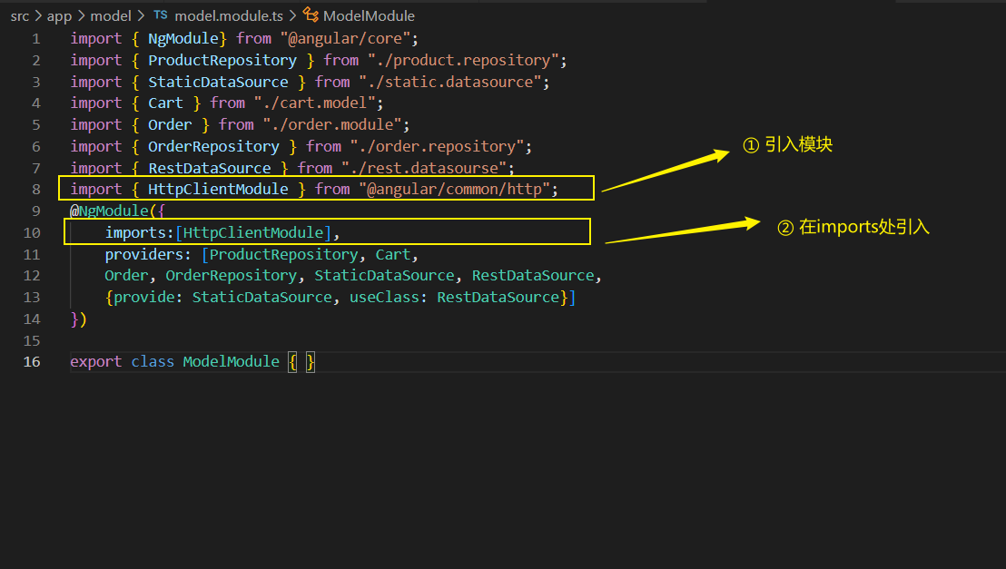Click the "./static.datasource" path string

coord(450,82)
